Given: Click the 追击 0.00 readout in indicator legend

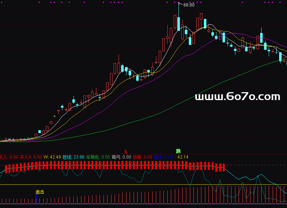Looking at the screenshot, I should point(163,157).
